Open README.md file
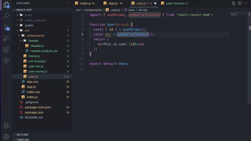The height and width of the screenshot is (141, 251). pos(34,117)
